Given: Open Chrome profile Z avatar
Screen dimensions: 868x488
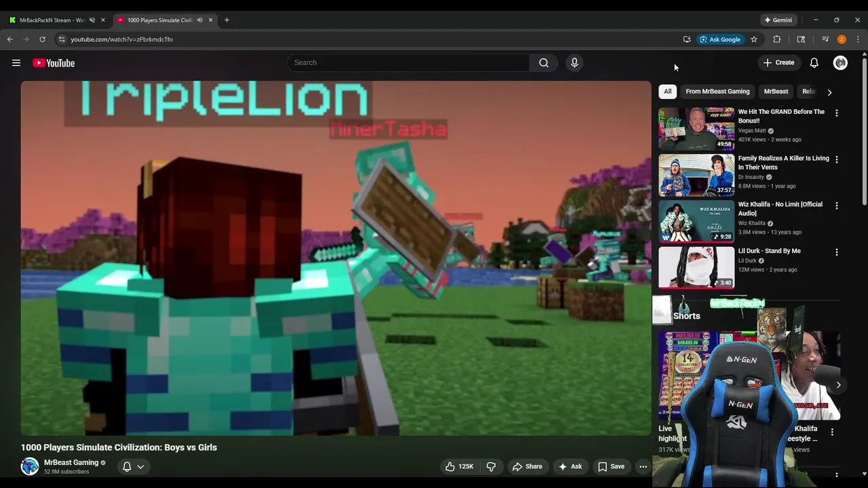Looking at the screenshot, I should 842,39.
